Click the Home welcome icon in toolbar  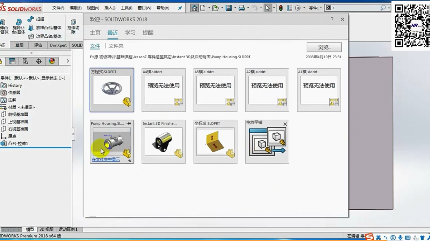pyautogui.click(x=194, y=8)
